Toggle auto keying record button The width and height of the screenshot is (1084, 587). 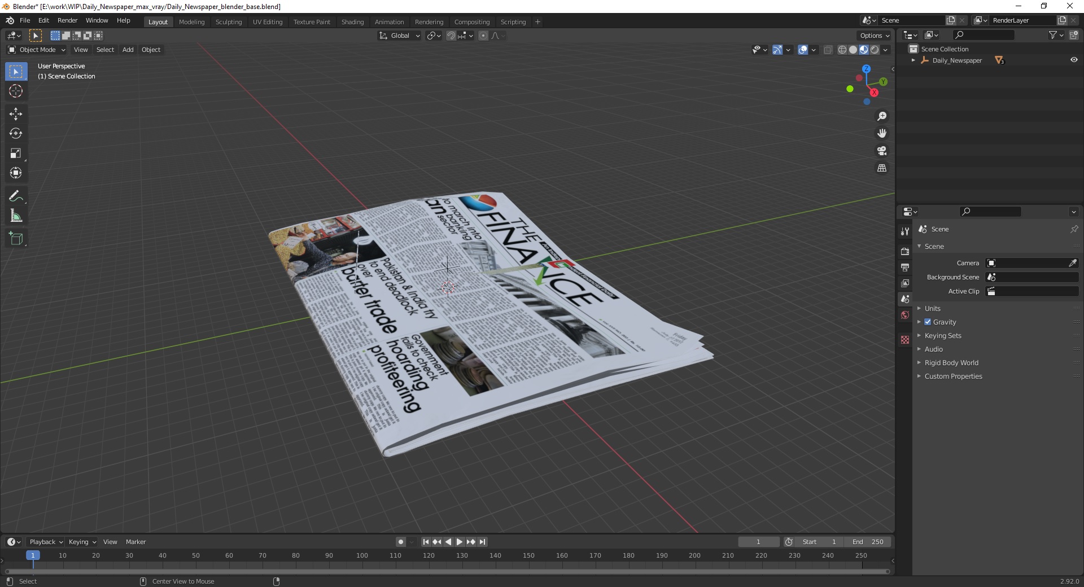(x=401, y=542)
